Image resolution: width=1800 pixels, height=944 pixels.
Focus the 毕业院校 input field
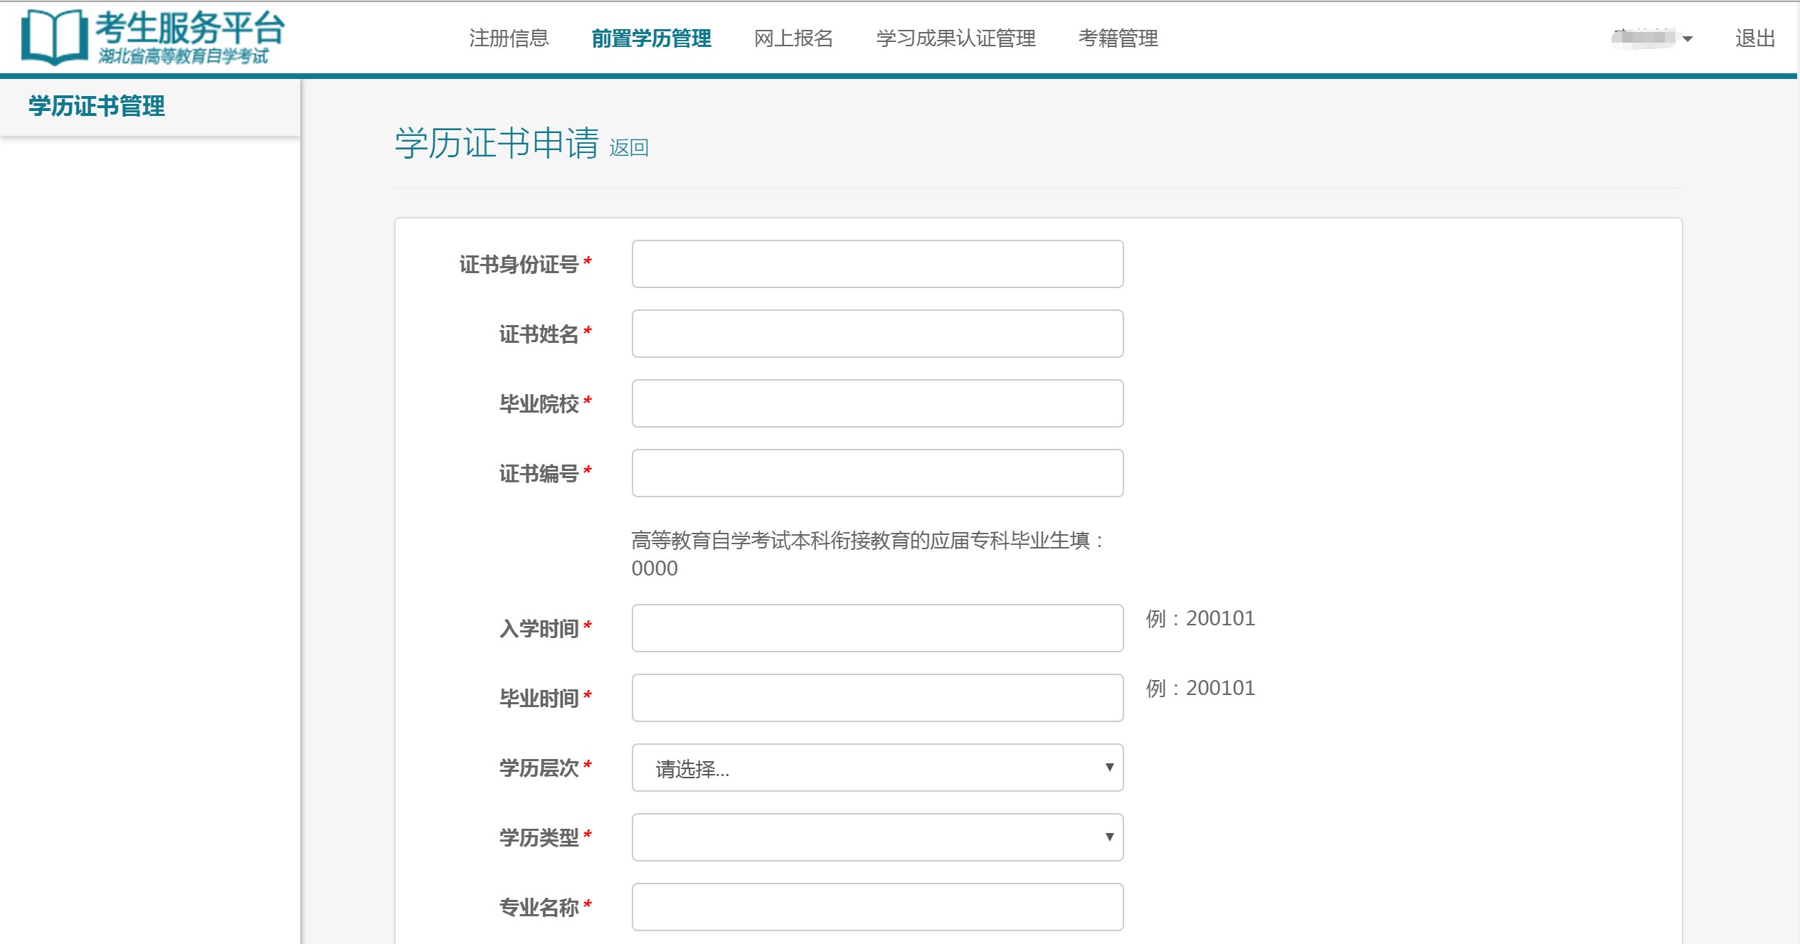877,403
